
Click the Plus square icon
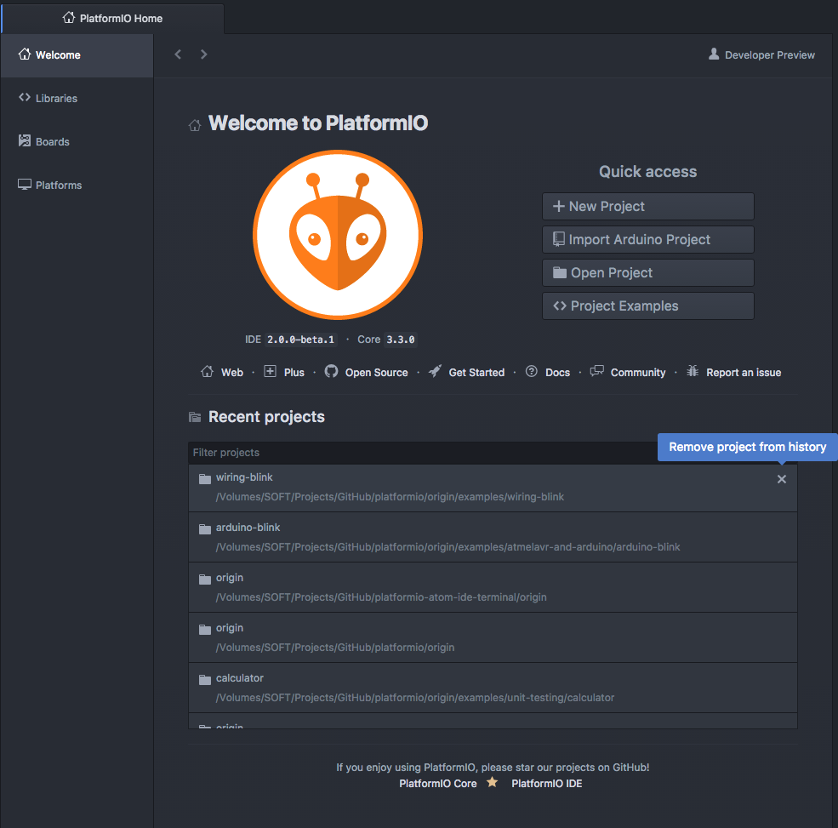(270, 371)
